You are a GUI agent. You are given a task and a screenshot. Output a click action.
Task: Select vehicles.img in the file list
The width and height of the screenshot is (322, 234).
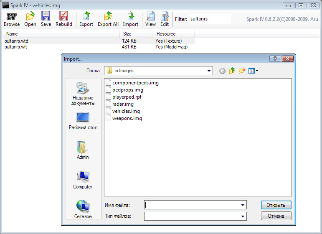[x=126, y=111]
